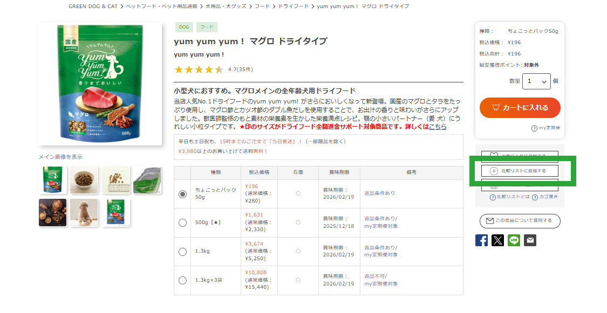Click the main product package image
Viewport: 607px width, 313px height.
[100, 84]
